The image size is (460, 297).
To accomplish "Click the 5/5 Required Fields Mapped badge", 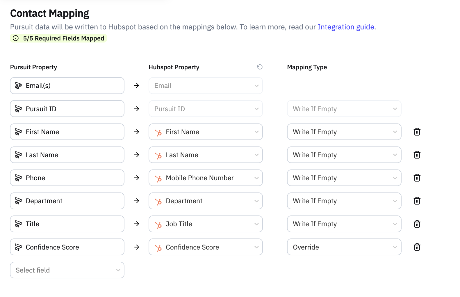I will pyautogui.click(x=58, y=38).
